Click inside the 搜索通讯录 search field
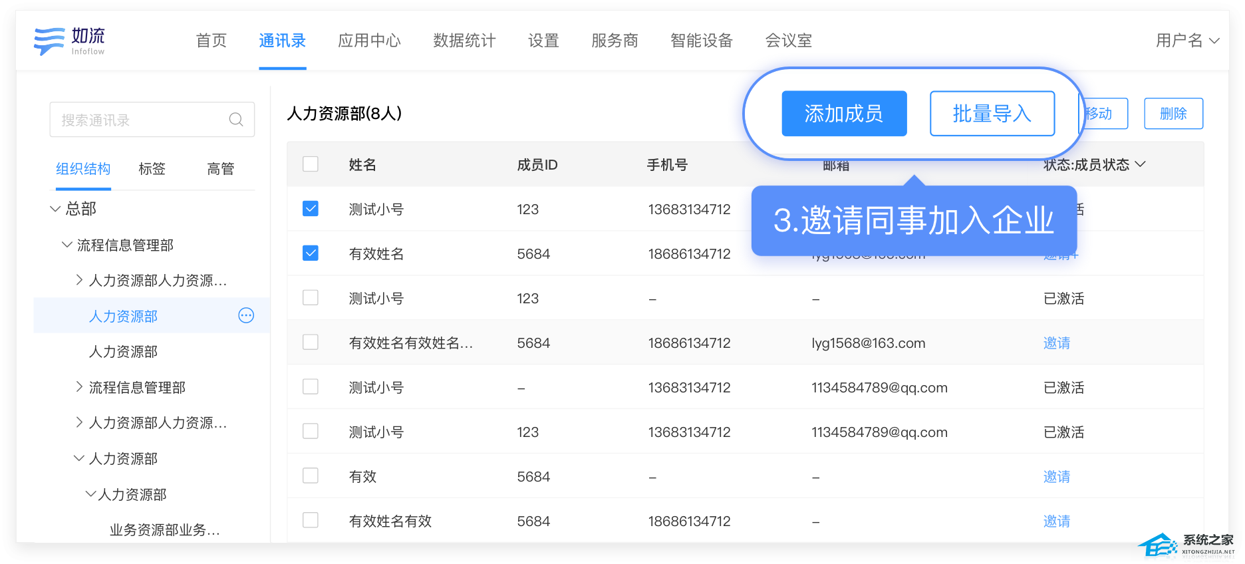This screenshot has height=564, width=1245. [140, 120]
